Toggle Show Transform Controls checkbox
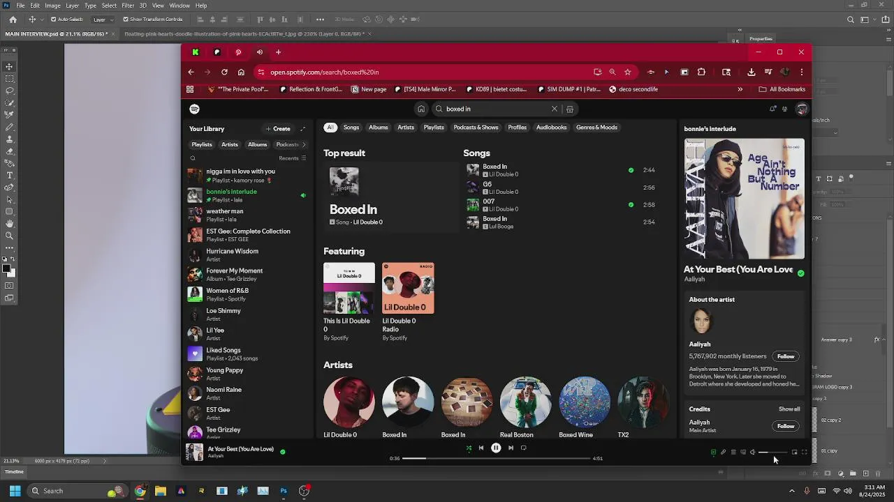This screenshot has width=894, height=502. 126,20
